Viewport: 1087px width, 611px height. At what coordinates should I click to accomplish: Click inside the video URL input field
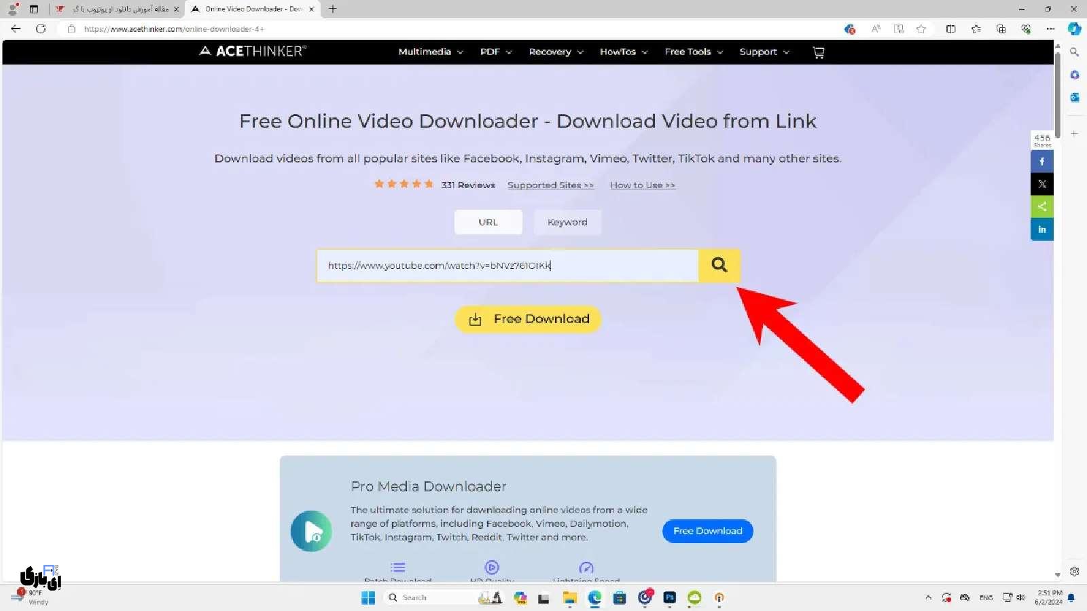[x=506, y=265]
